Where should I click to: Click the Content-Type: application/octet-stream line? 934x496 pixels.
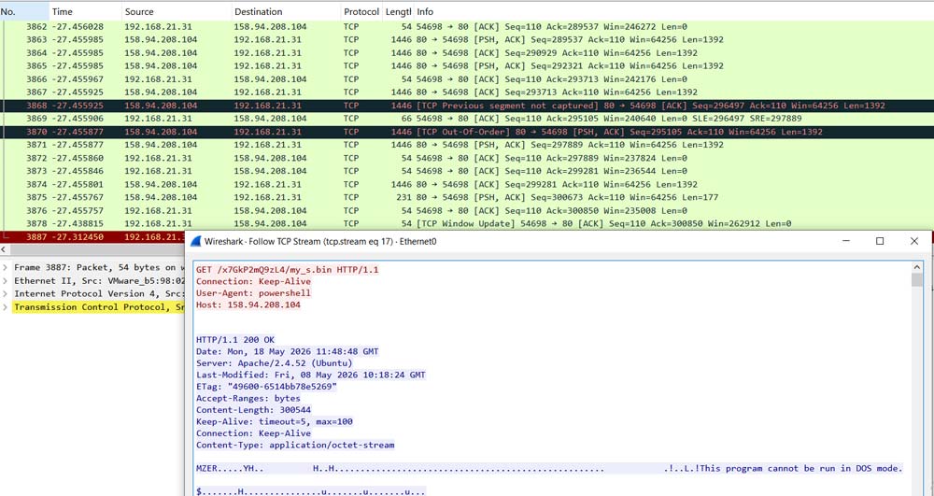coord(295,445)
